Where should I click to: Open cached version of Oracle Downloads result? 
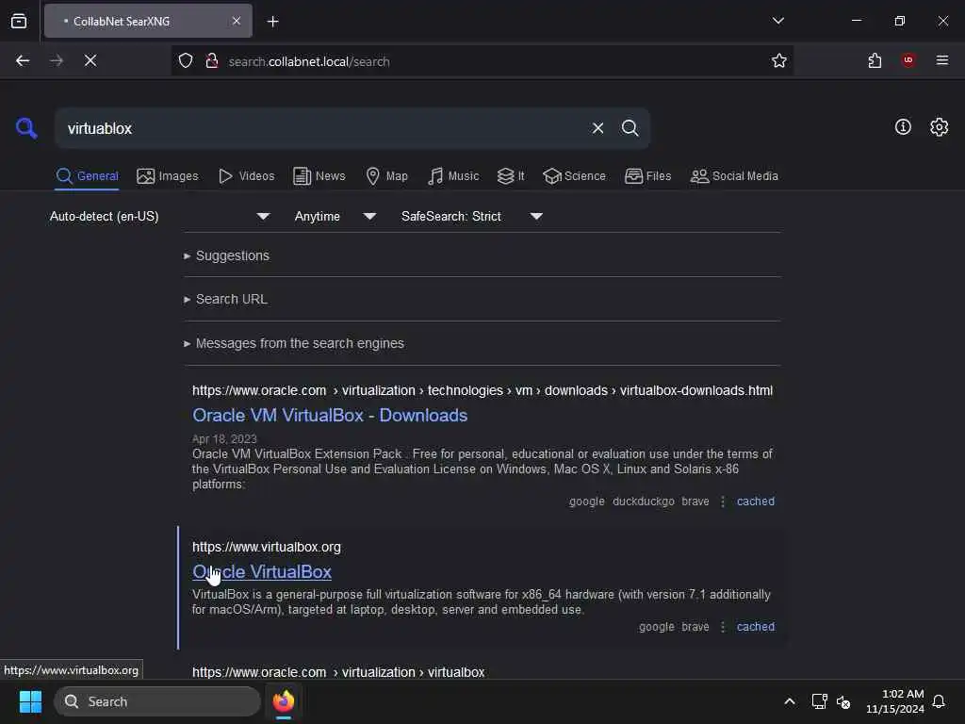756,502
